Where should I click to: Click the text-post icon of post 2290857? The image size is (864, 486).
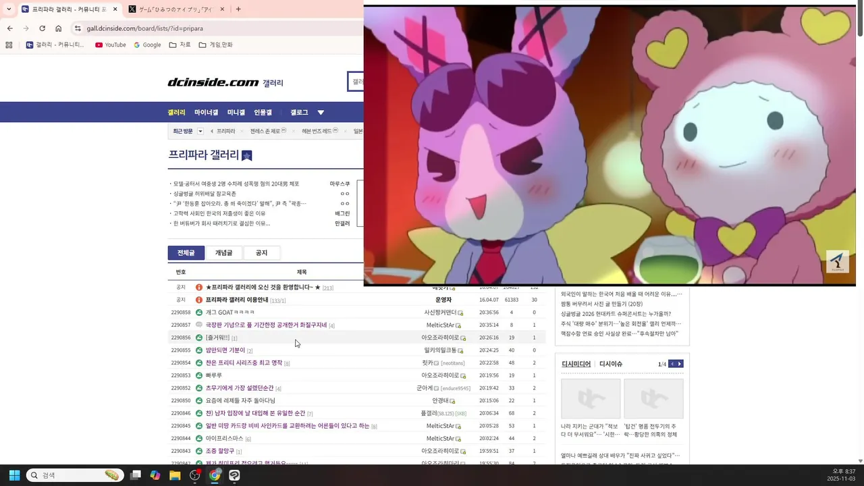tap(199, 325)
